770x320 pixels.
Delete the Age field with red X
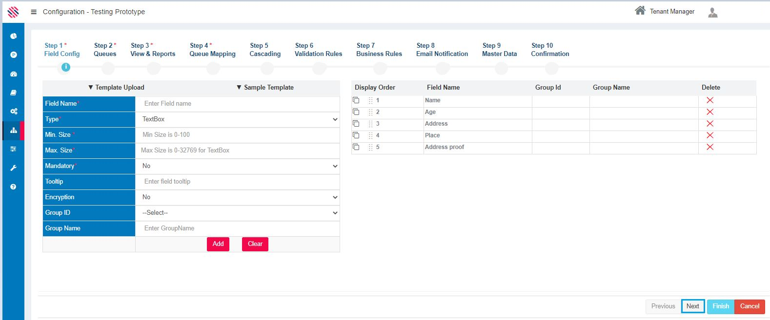click(x=709, y=112)
